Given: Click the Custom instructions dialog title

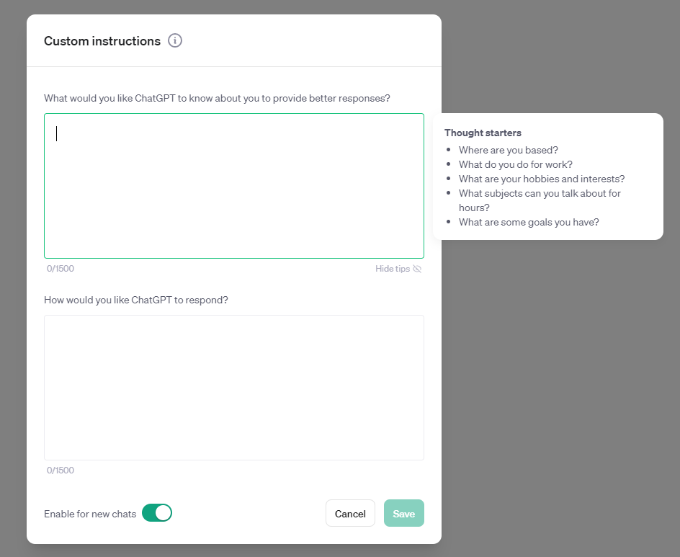Looking at the screenshot, I should click(102, 41).
